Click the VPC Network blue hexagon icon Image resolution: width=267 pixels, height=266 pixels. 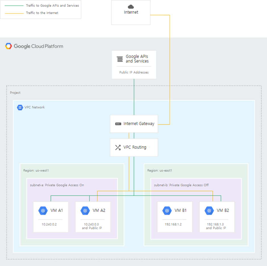(x=20, y=108)
